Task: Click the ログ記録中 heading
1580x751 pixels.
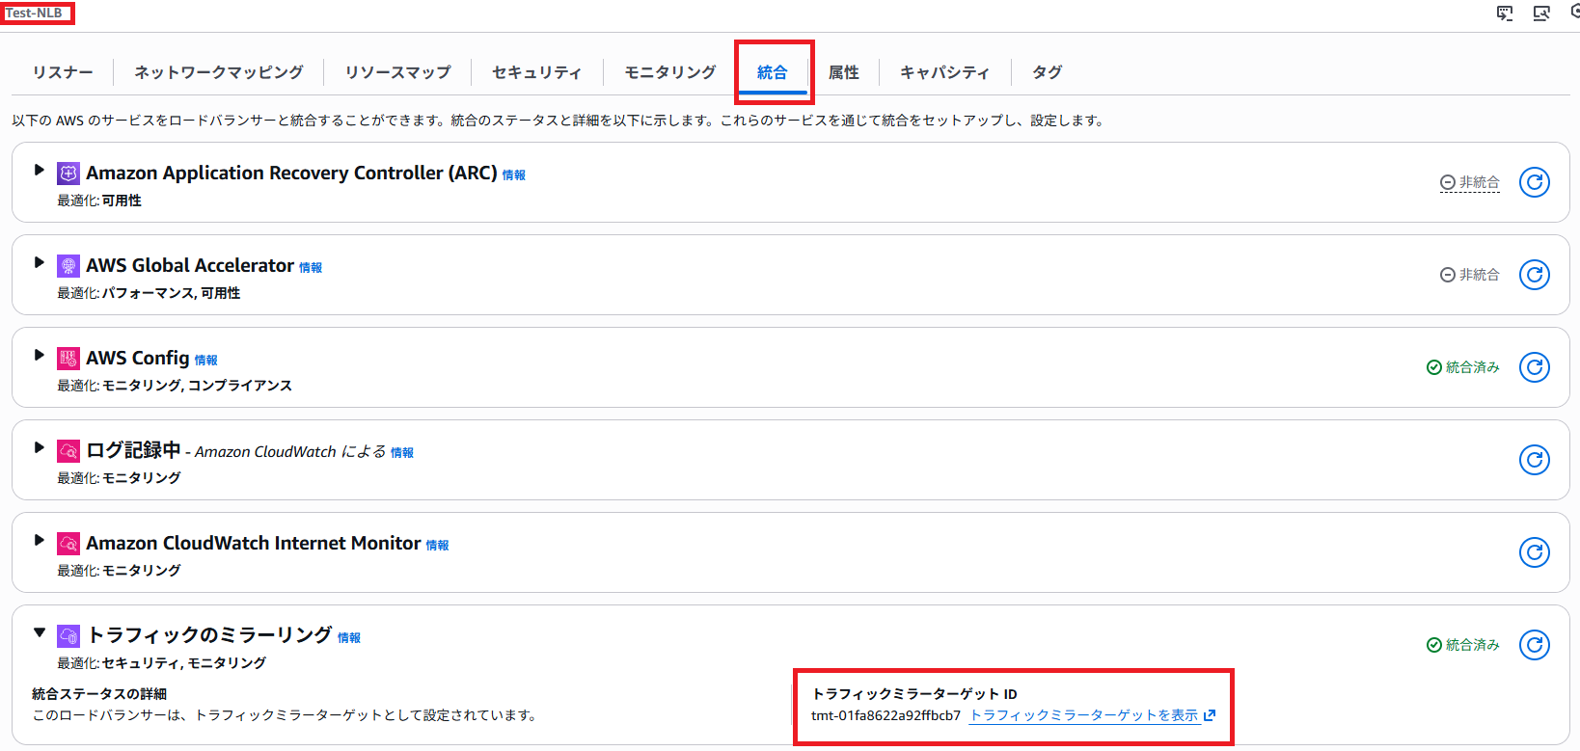Action: tap(134, 450)
